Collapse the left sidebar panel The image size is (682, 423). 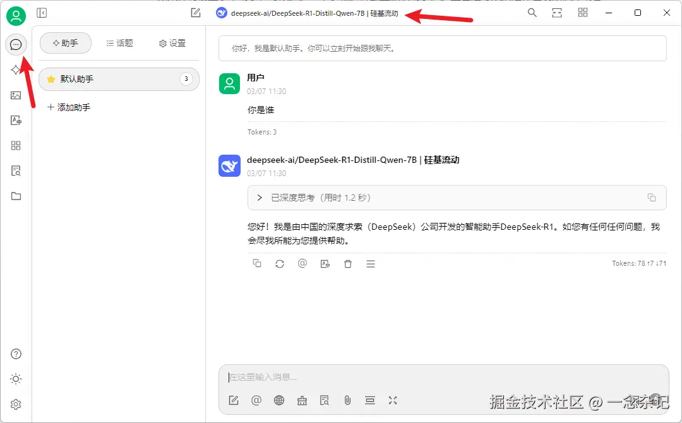(42, 13)
